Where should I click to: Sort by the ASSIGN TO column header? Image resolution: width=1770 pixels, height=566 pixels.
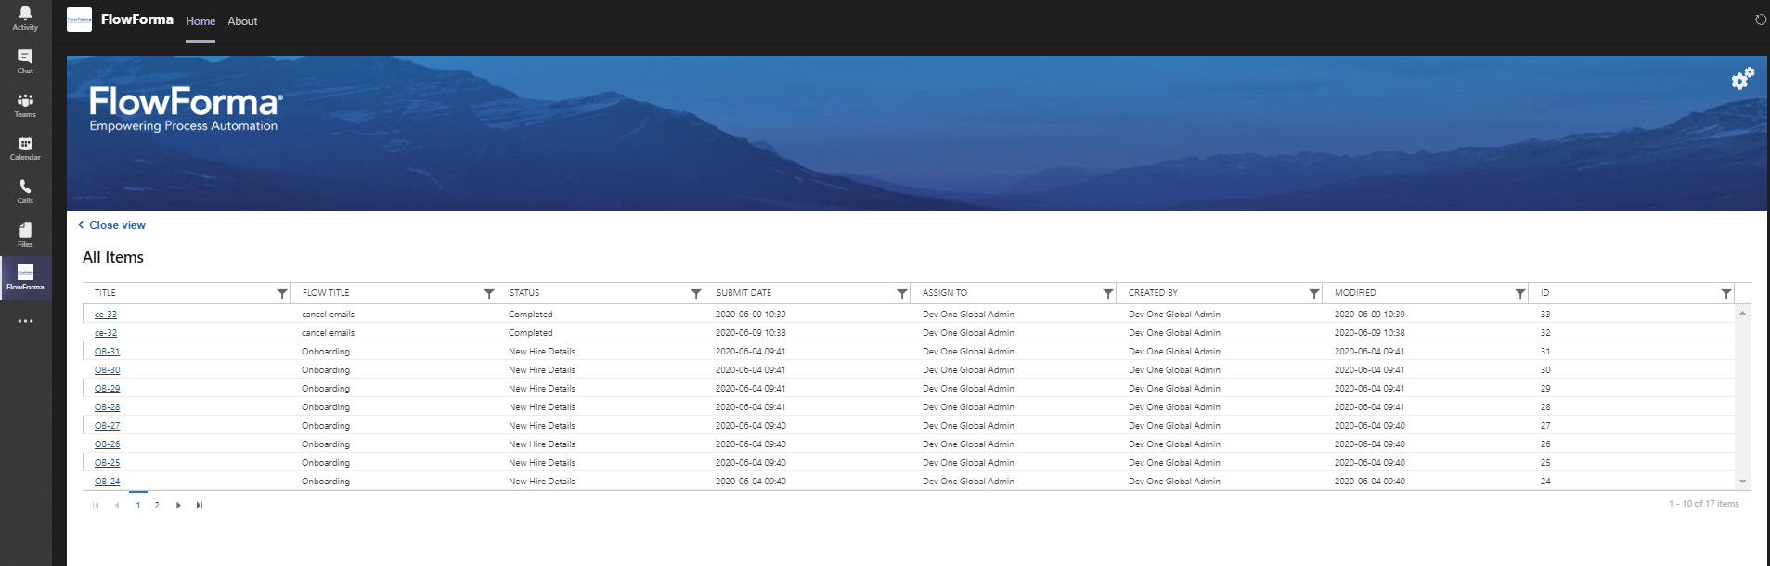pos(944,293)
